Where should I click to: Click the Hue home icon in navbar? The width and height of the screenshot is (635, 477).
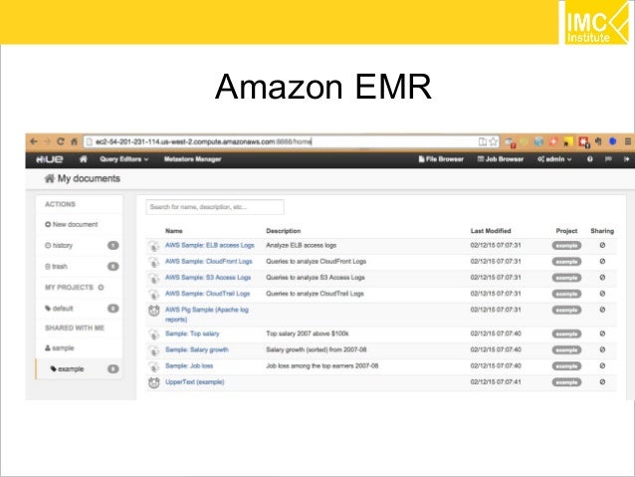pos(83,159)
